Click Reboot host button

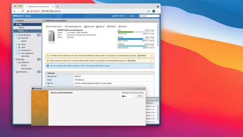100,27
